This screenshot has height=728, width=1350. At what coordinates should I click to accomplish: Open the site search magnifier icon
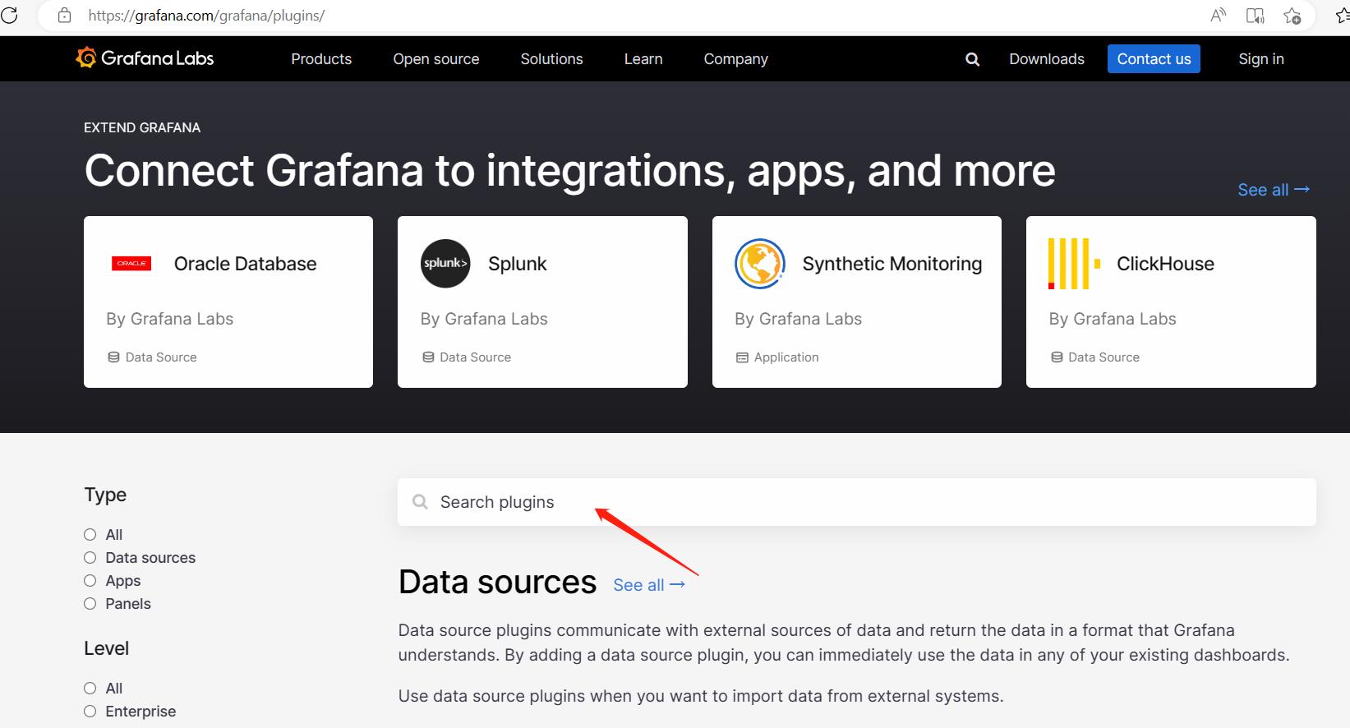(x=972, y=59)
